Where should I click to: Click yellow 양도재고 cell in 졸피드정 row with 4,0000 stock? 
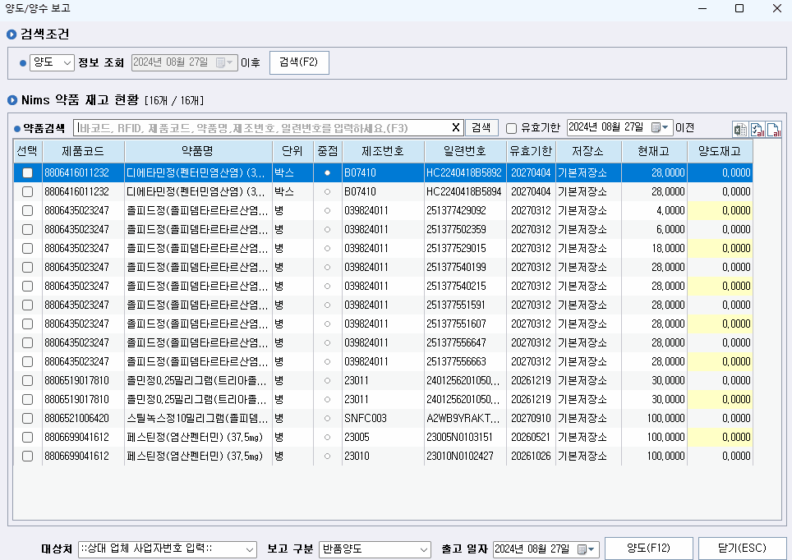[x=720, y=210]
